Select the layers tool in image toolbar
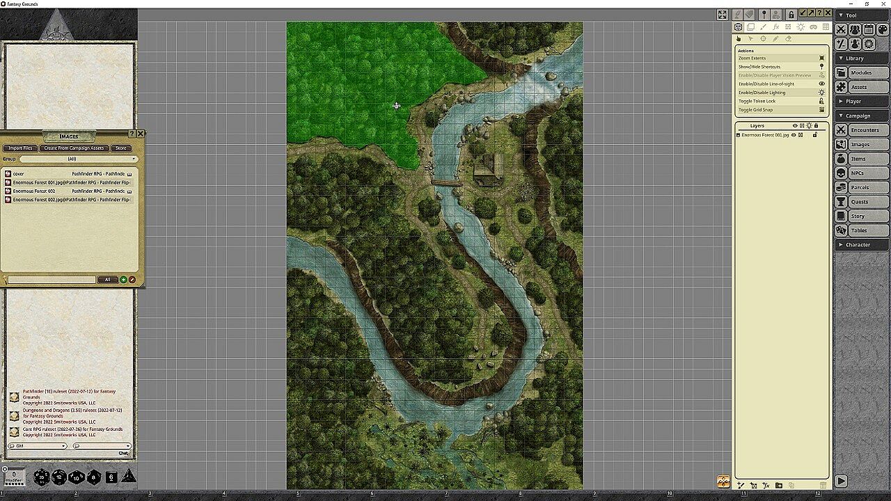This screenshot has width=891, height=501. tap(751, 27)
